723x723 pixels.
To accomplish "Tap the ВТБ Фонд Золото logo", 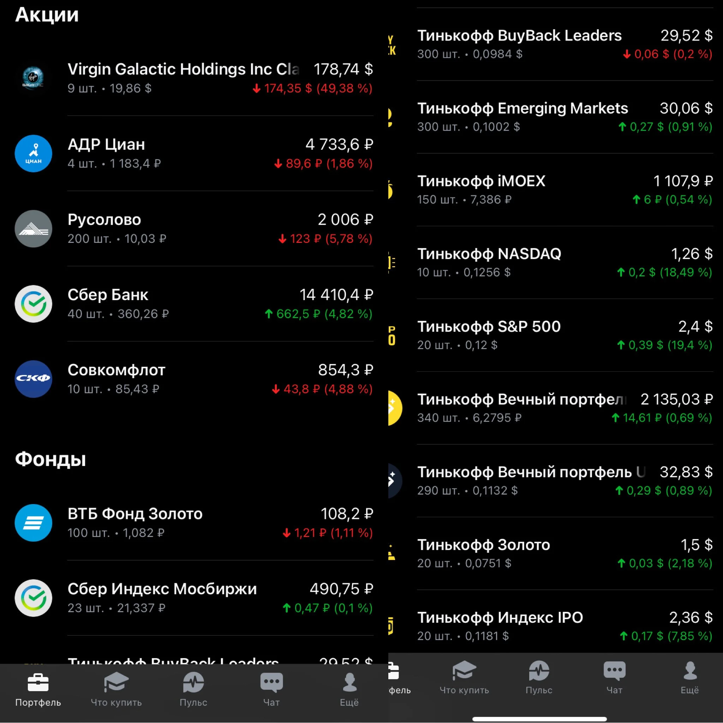I will coord(33,523).
